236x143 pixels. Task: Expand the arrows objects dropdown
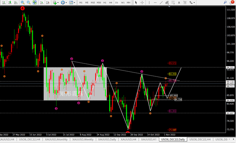(x=194, y=3)
